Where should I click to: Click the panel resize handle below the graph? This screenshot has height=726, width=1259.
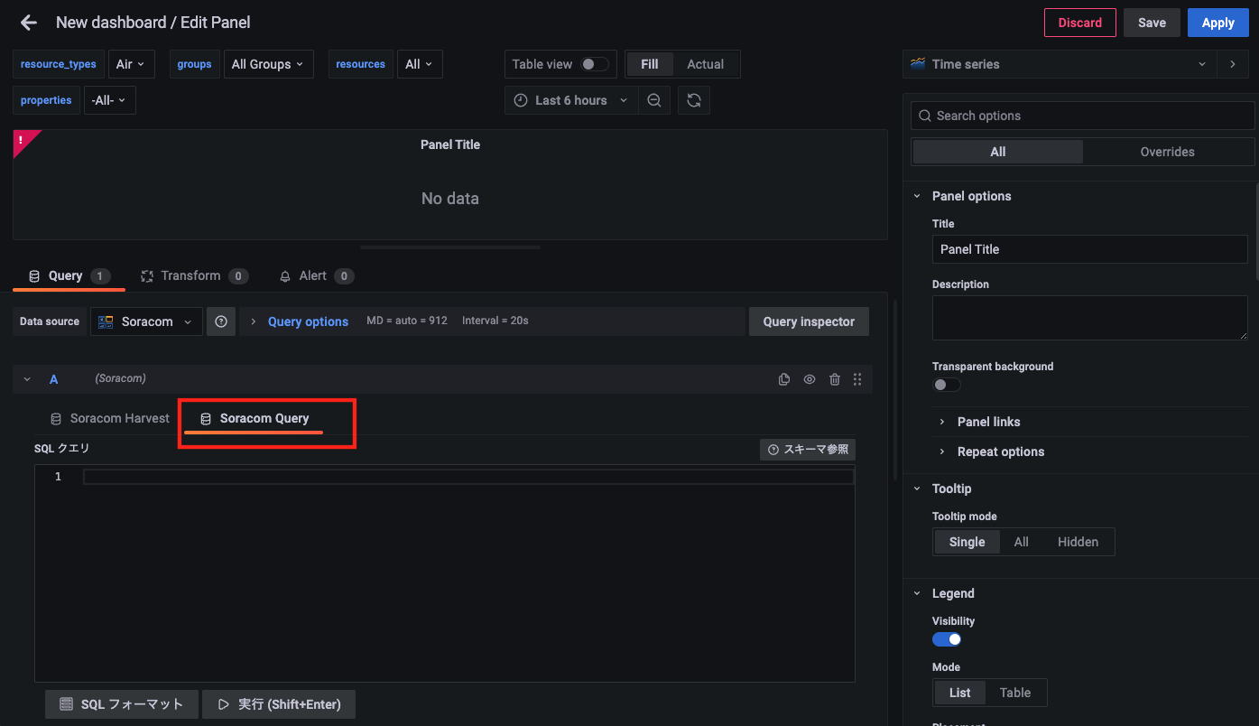pos(450,247)
